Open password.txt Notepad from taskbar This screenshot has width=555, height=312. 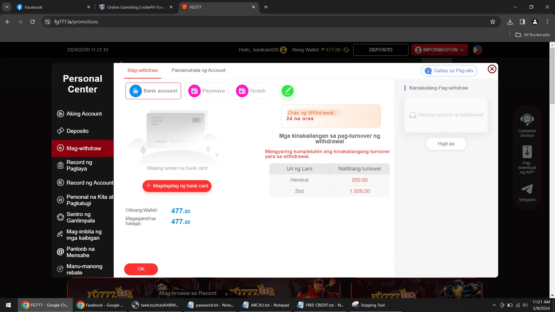coord(210,305)
